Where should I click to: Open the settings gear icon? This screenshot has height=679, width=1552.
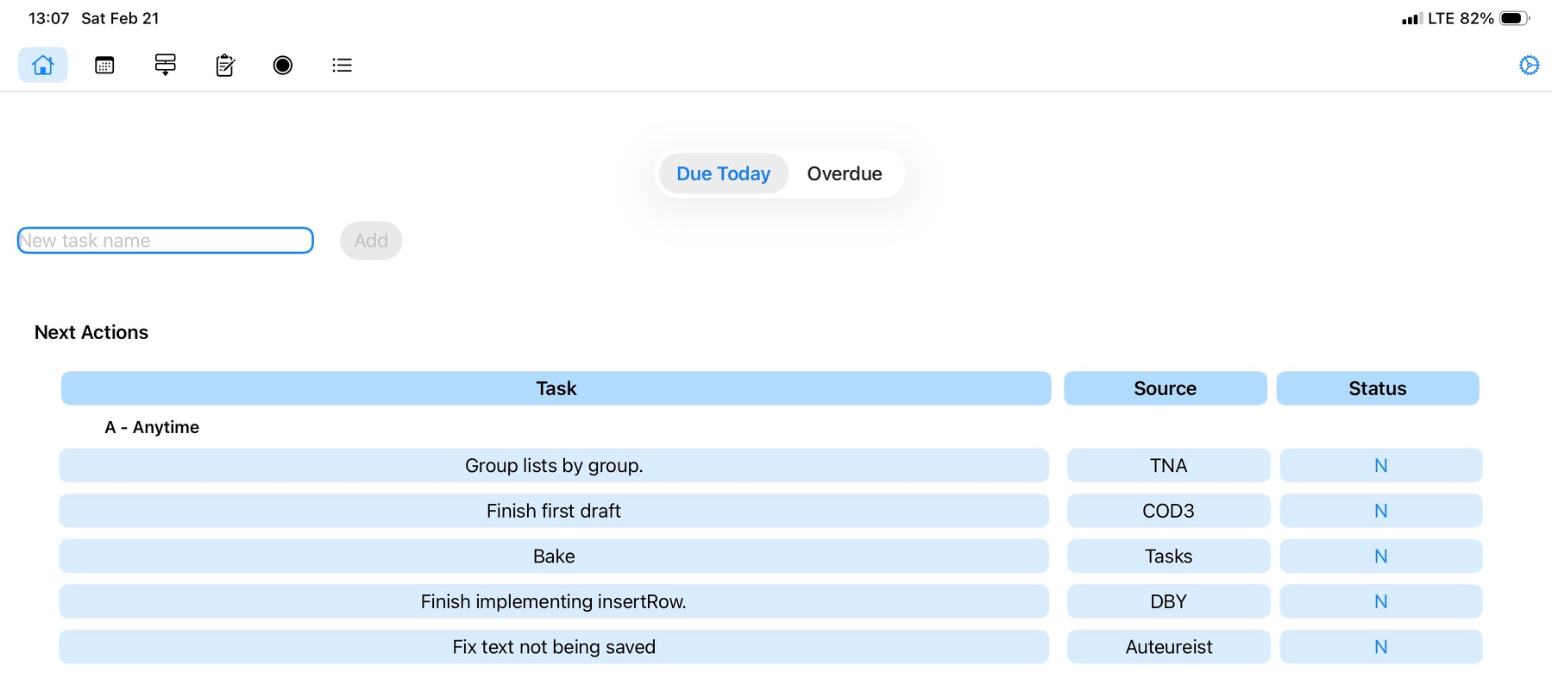[x=1529, y=65]
